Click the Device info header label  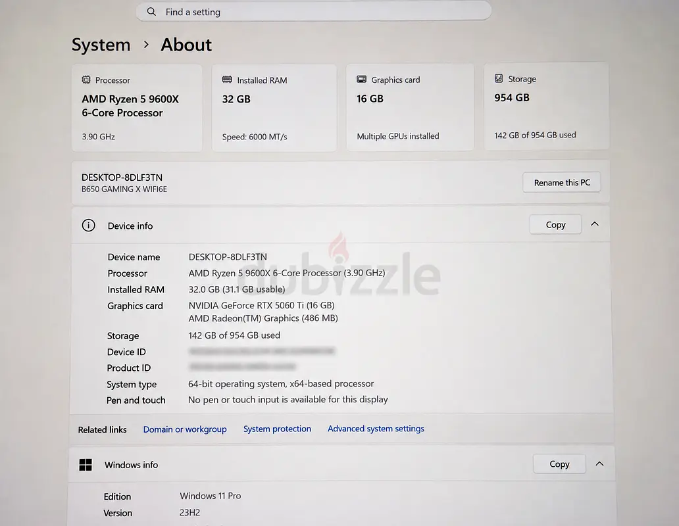130,226
